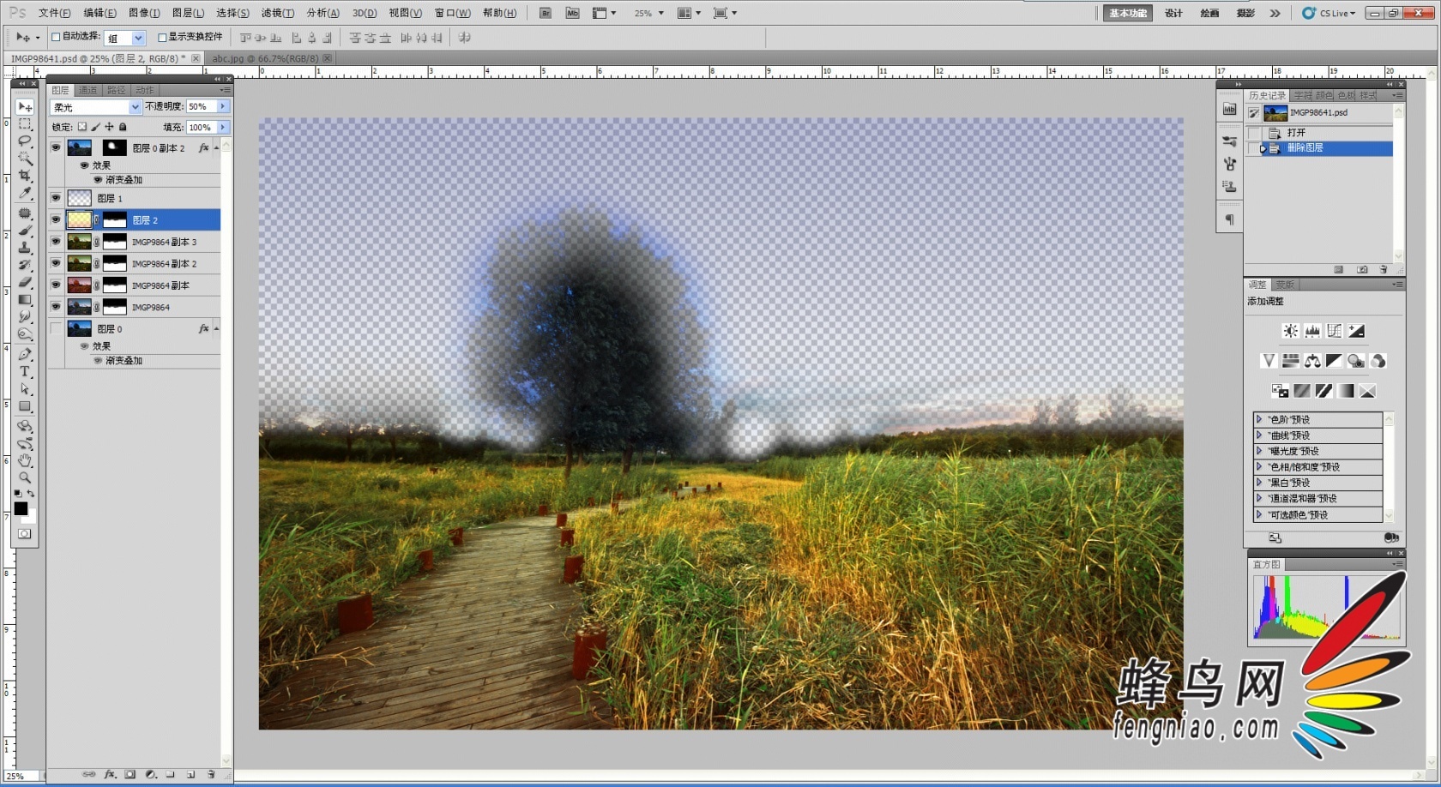This screenshot has width=1441, height=787.
Task: Expand the "黑白" 预设 list
Action: point(1259,483)
